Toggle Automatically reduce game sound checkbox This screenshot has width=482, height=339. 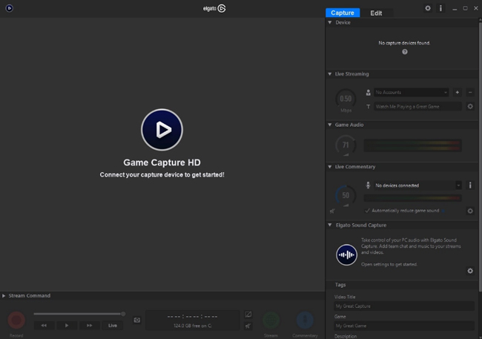367,211
